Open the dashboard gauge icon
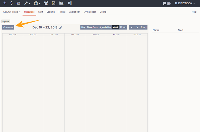 (18, 3)
